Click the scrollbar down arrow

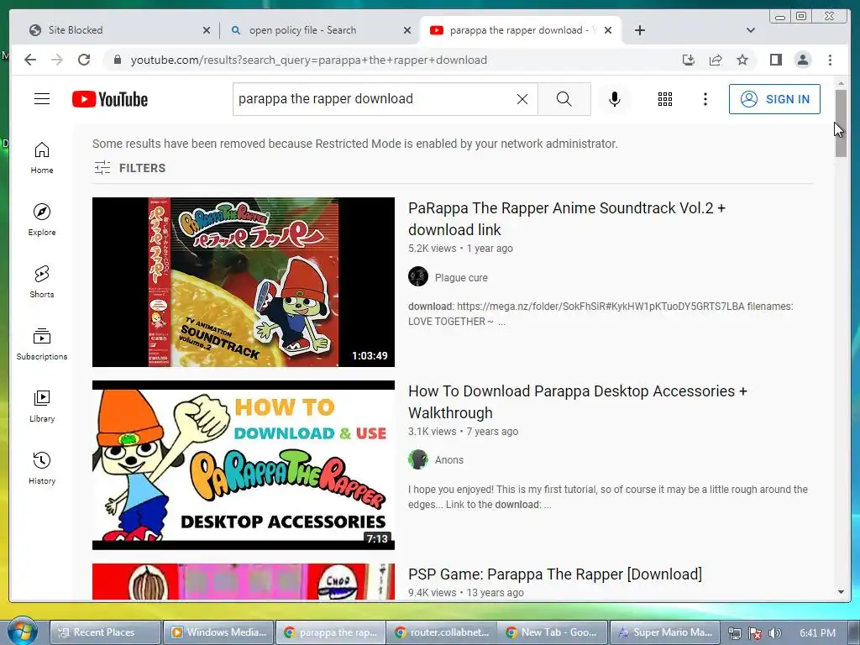[841, 592]
